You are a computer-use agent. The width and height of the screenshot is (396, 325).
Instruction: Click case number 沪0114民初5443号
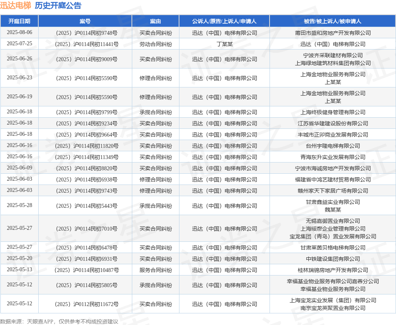(96, 206)
